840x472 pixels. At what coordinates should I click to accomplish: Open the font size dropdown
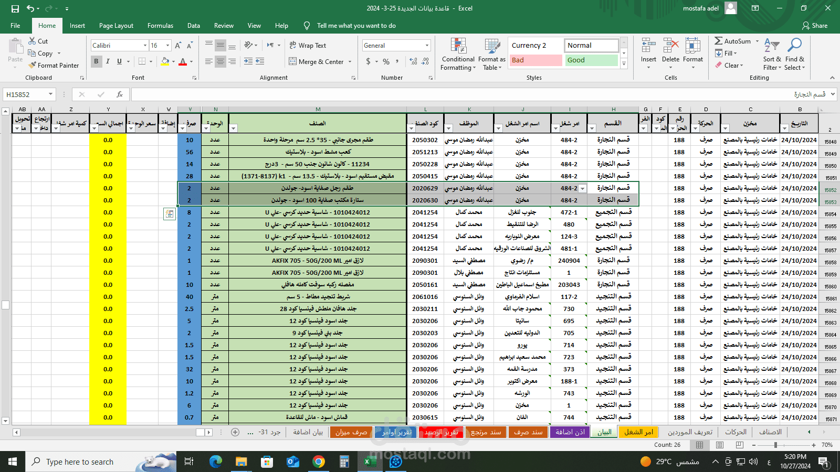(x=167, y=46)
